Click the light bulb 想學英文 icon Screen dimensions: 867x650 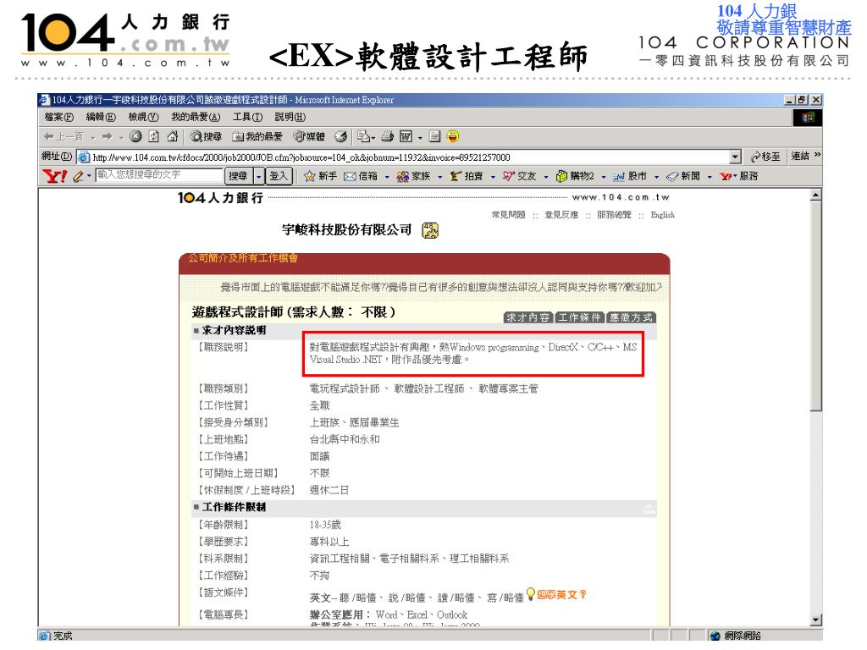pos(530,594)
